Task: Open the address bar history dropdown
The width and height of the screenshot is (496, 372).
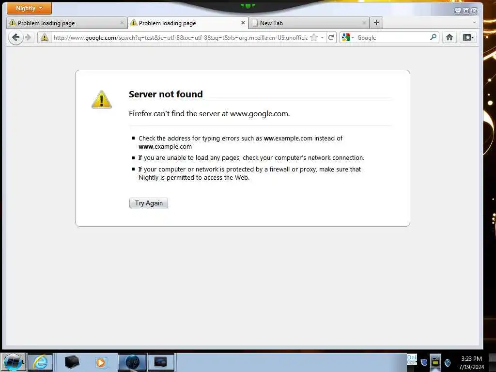Action: tap(322, 38)
